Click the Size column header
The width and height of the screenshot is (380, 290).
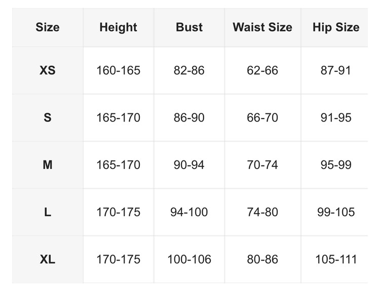48,27
